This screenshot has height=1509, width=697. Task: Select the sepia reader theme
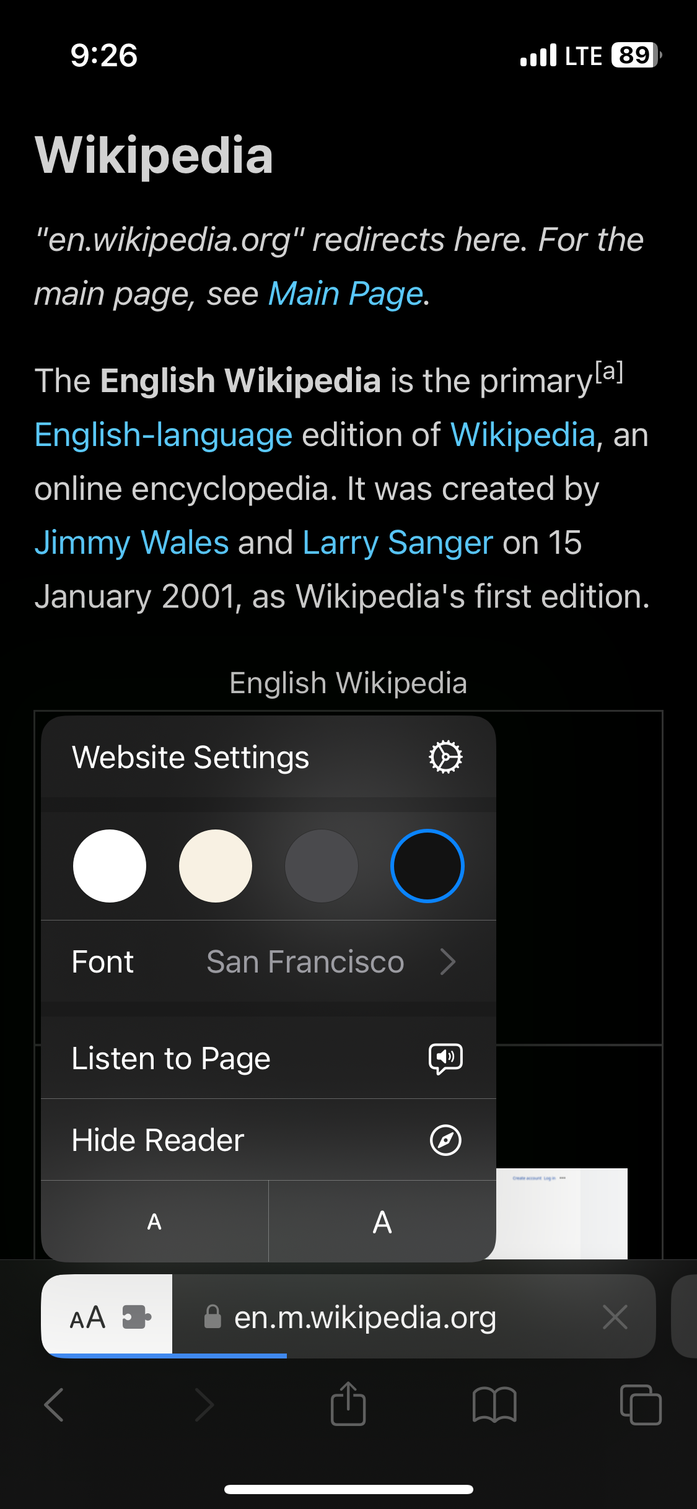(x=216, y=865)
